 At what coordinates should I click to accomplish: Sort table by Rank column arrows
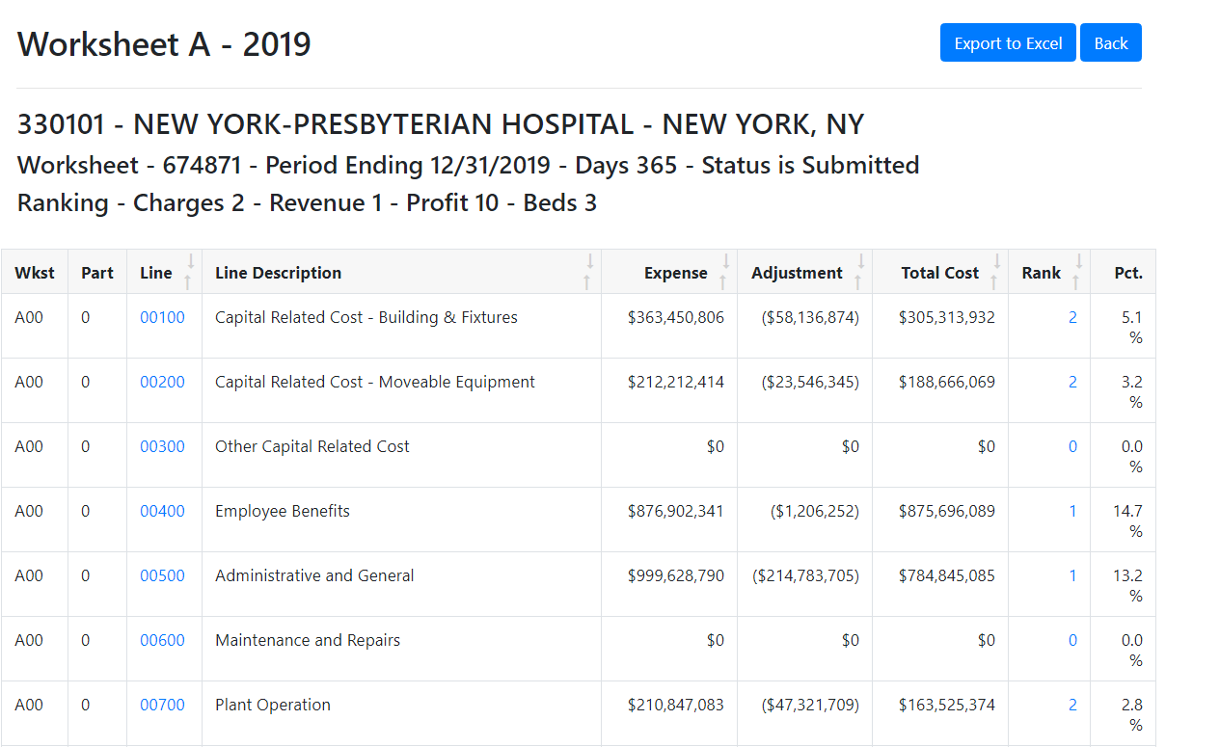click(1078, 272)
